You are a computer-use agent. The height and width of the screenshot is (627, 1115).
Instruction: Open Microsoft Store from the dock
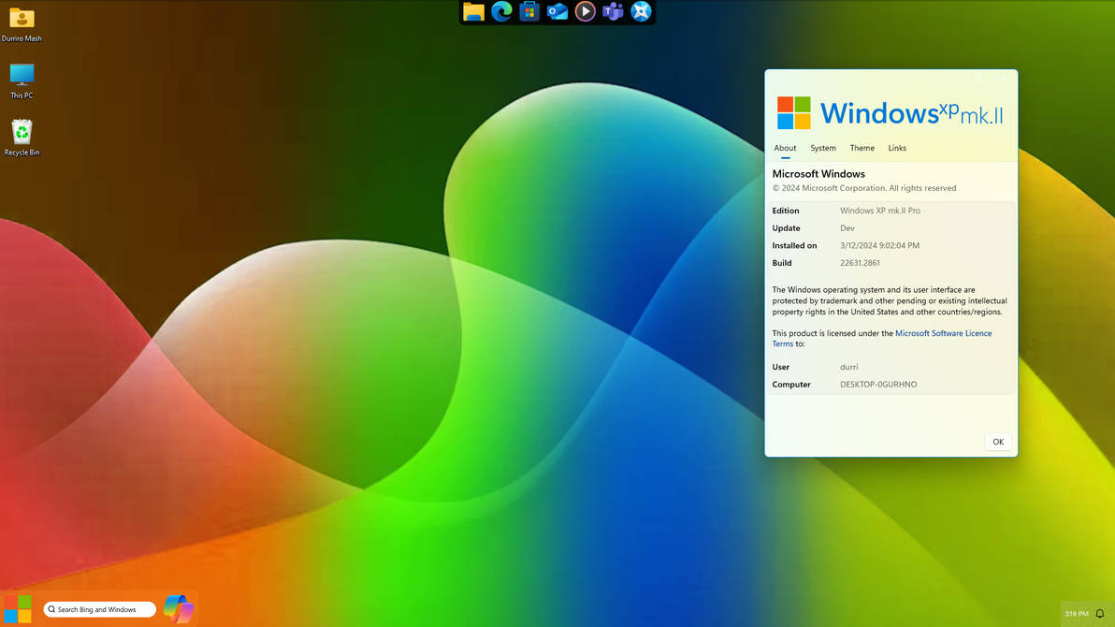(x=529, y=11)
